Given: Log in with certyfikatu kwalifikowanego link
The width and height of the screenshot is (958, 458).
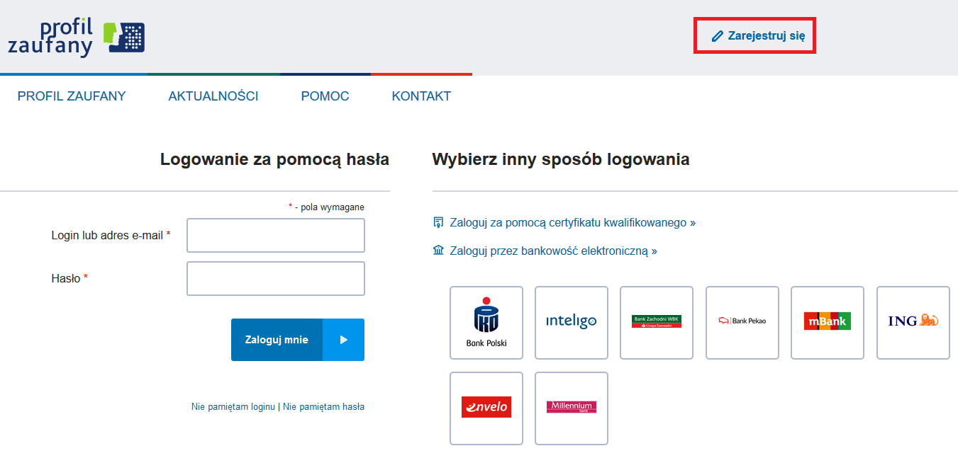Looking at the screenshot, I should click(x=573, y=222).
